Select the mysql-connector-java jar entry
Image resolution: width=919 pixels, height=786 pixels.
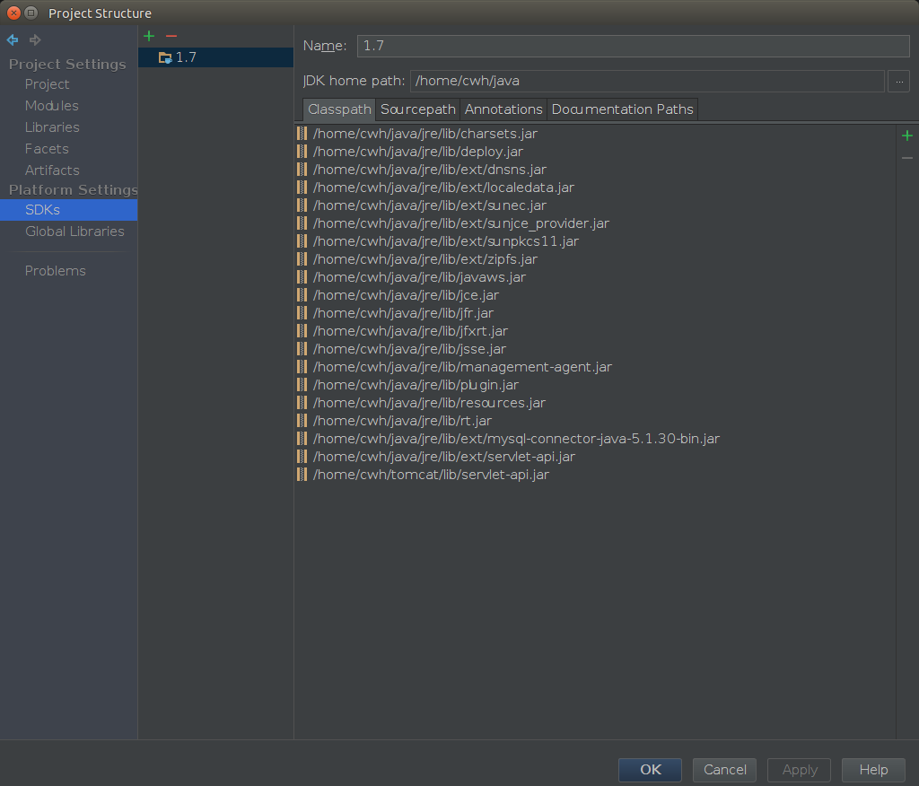tap(516, 439)
